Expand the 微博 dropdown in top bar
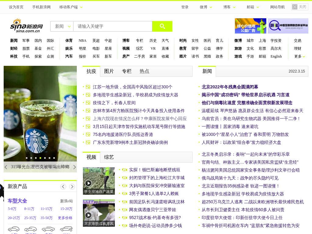The image size is (312, 234). (211, 7)
